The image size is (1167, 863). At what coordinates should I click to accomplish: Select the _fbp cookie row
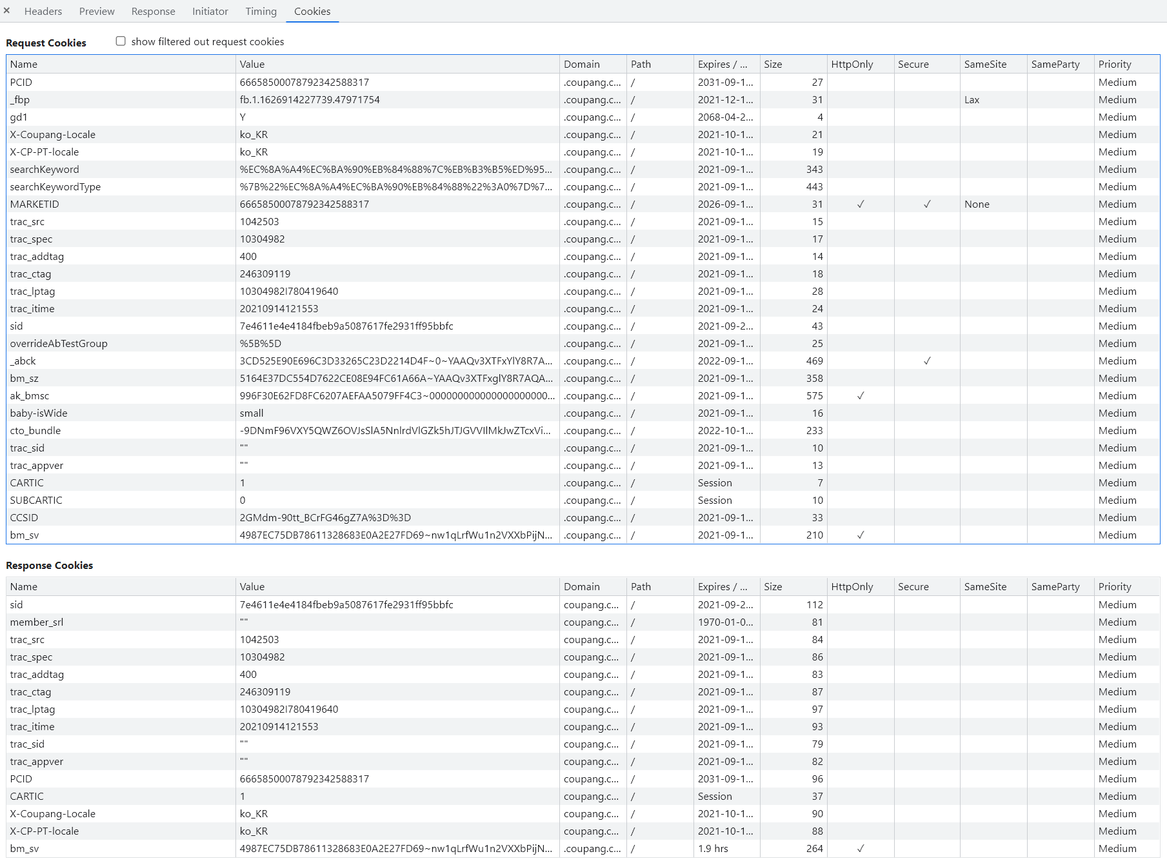click(583, 100)
